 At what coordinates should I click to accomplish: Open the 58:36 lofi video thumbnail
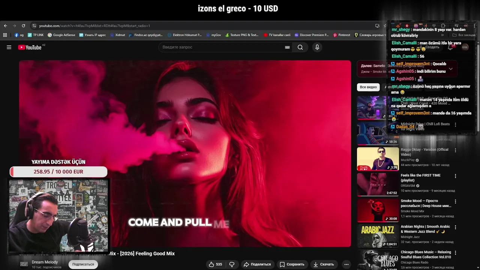click(x=378, y=133)
